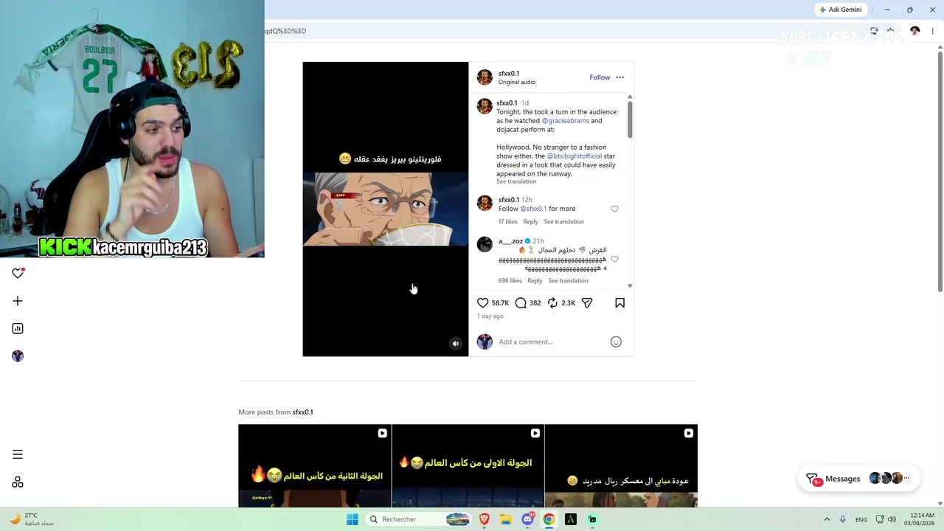Open Instagram notifications heart in left sidebar
Image resolution: width=944 pixels, height=531 pixels.
click(x=18, y=273)
